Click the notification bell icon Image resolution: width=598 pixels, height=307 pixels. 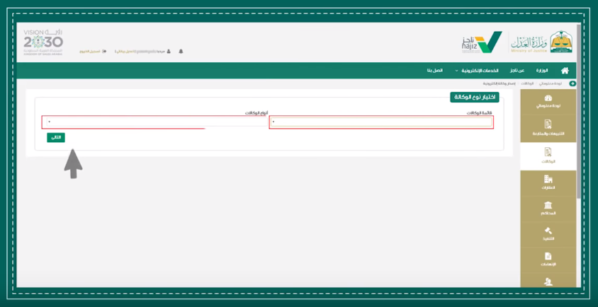click(x=181, y=52)
